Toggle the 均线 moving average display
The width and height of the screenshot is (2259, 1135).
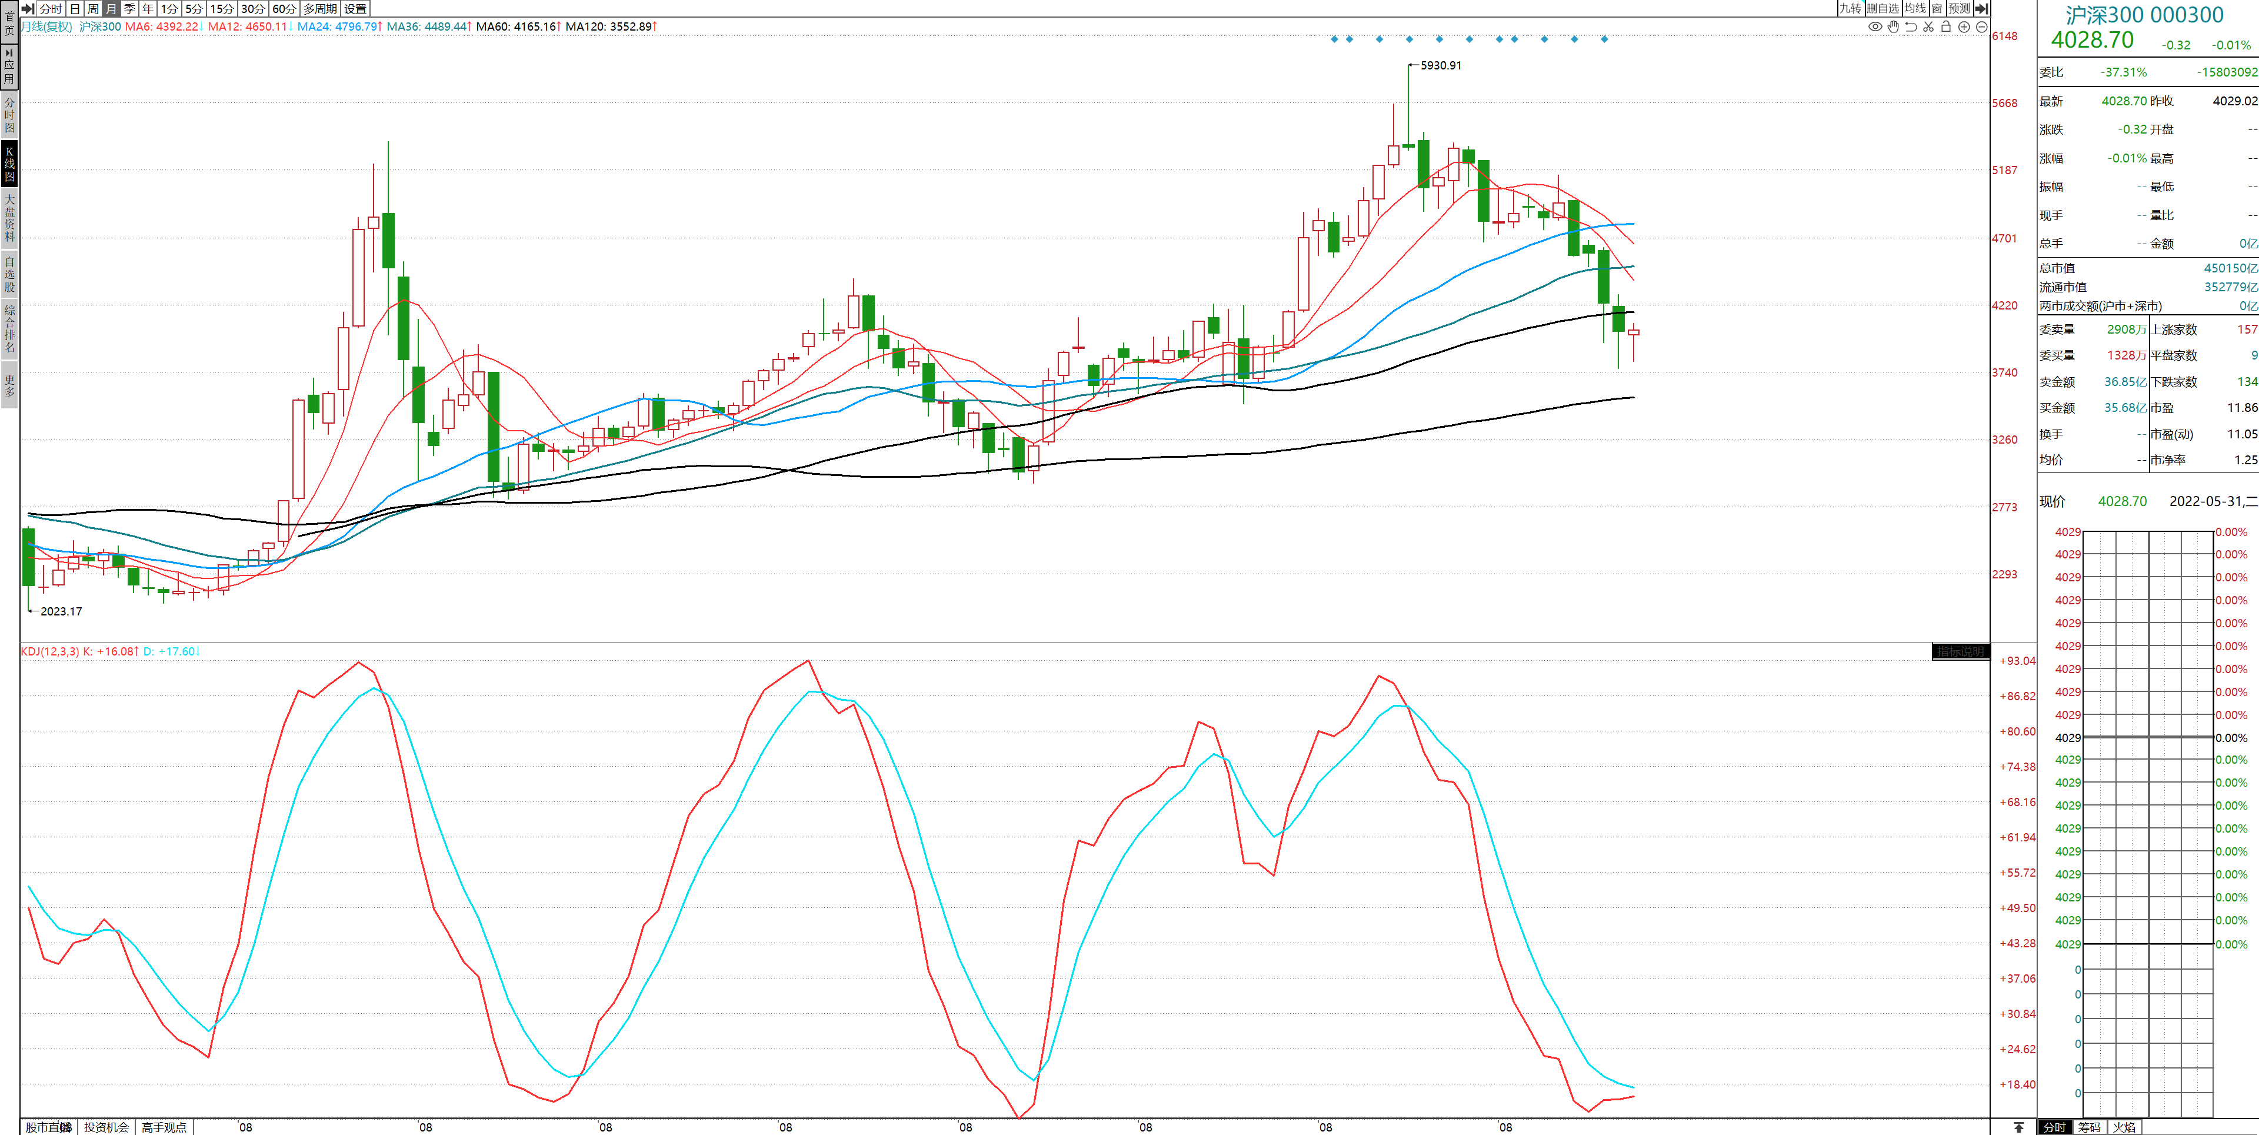[x=1915, y=8]
